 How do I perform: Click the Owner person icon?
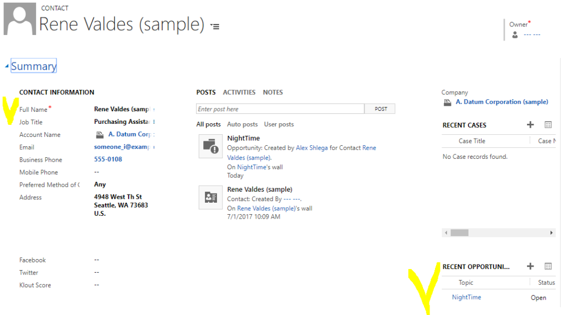tap(515, 35)
